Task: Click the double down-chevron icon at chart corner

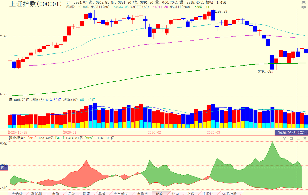Action: click(x=304, y=7)
